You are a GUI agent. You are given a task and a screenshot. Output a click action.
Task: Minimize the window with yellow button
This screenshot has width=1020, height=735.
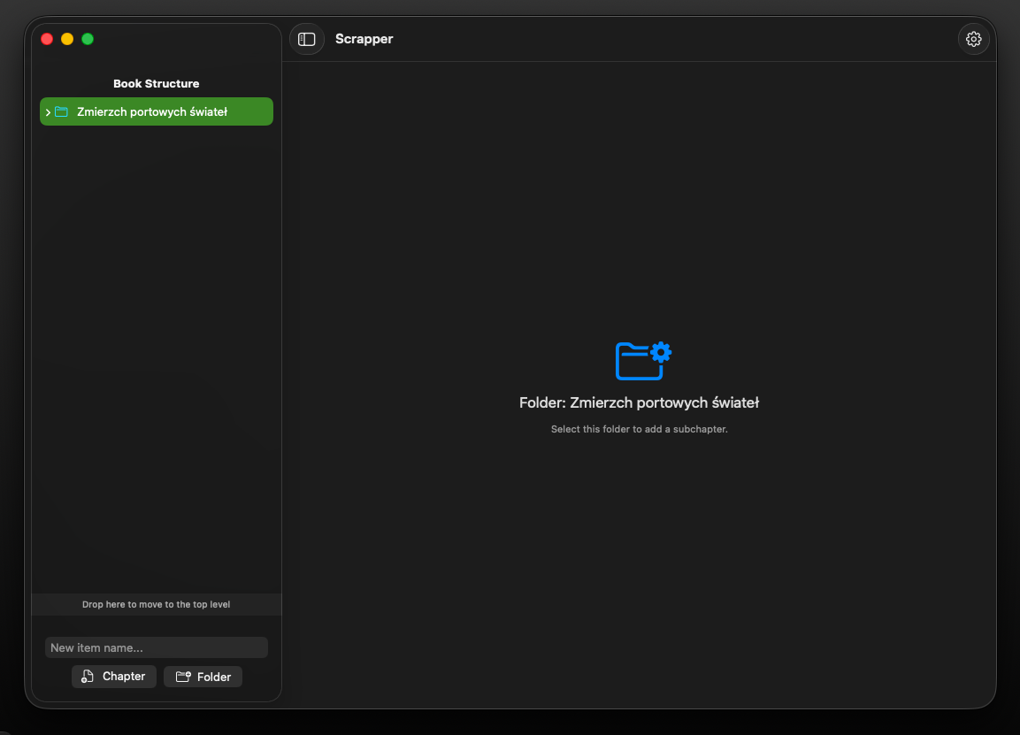tap(67, 39)
